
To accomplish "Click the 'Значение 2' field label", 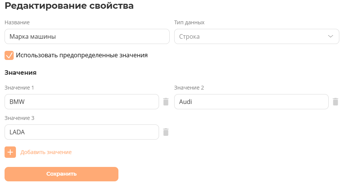I will [189, 88].
